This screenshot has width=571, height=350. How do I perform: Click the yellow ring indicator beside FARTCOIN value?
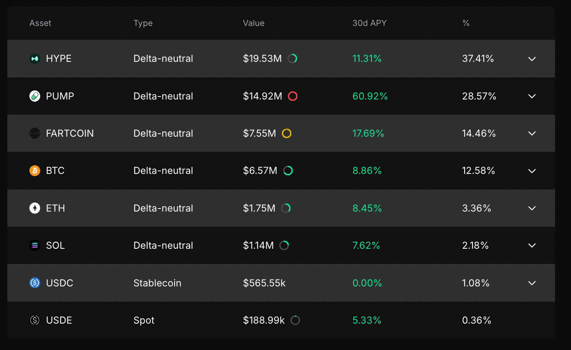click(x=287, y=133)
